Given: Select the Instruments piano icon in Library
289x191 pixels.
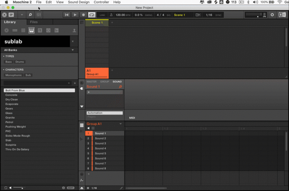Looking at the screenshot, I should tap(31, 30).
